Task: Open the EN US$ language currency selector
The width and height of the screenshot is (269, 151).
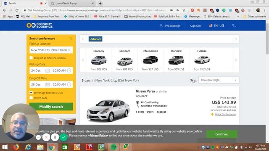Action: click(x=216, y=26)
